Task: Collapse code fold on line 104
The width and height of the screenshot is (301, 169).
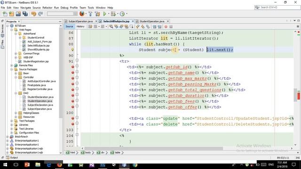Action: pyautogui.click(x=77, y=135)
